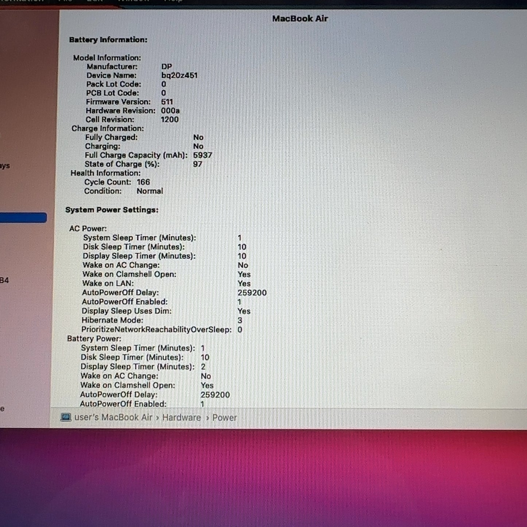527x527 pixels.
Task: Click the Display Sleep Uses Dim value "Yes"
Action: pos(244,311)
